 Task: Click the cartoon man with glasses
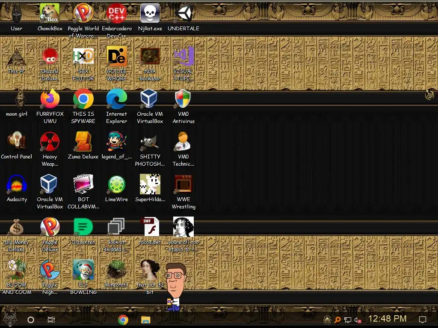coord(175,287)
